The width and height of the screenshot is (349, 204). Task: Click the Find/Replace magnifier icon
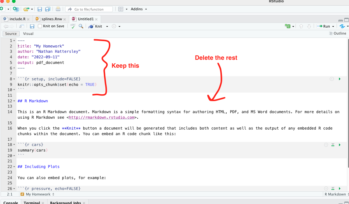(81, 26)
